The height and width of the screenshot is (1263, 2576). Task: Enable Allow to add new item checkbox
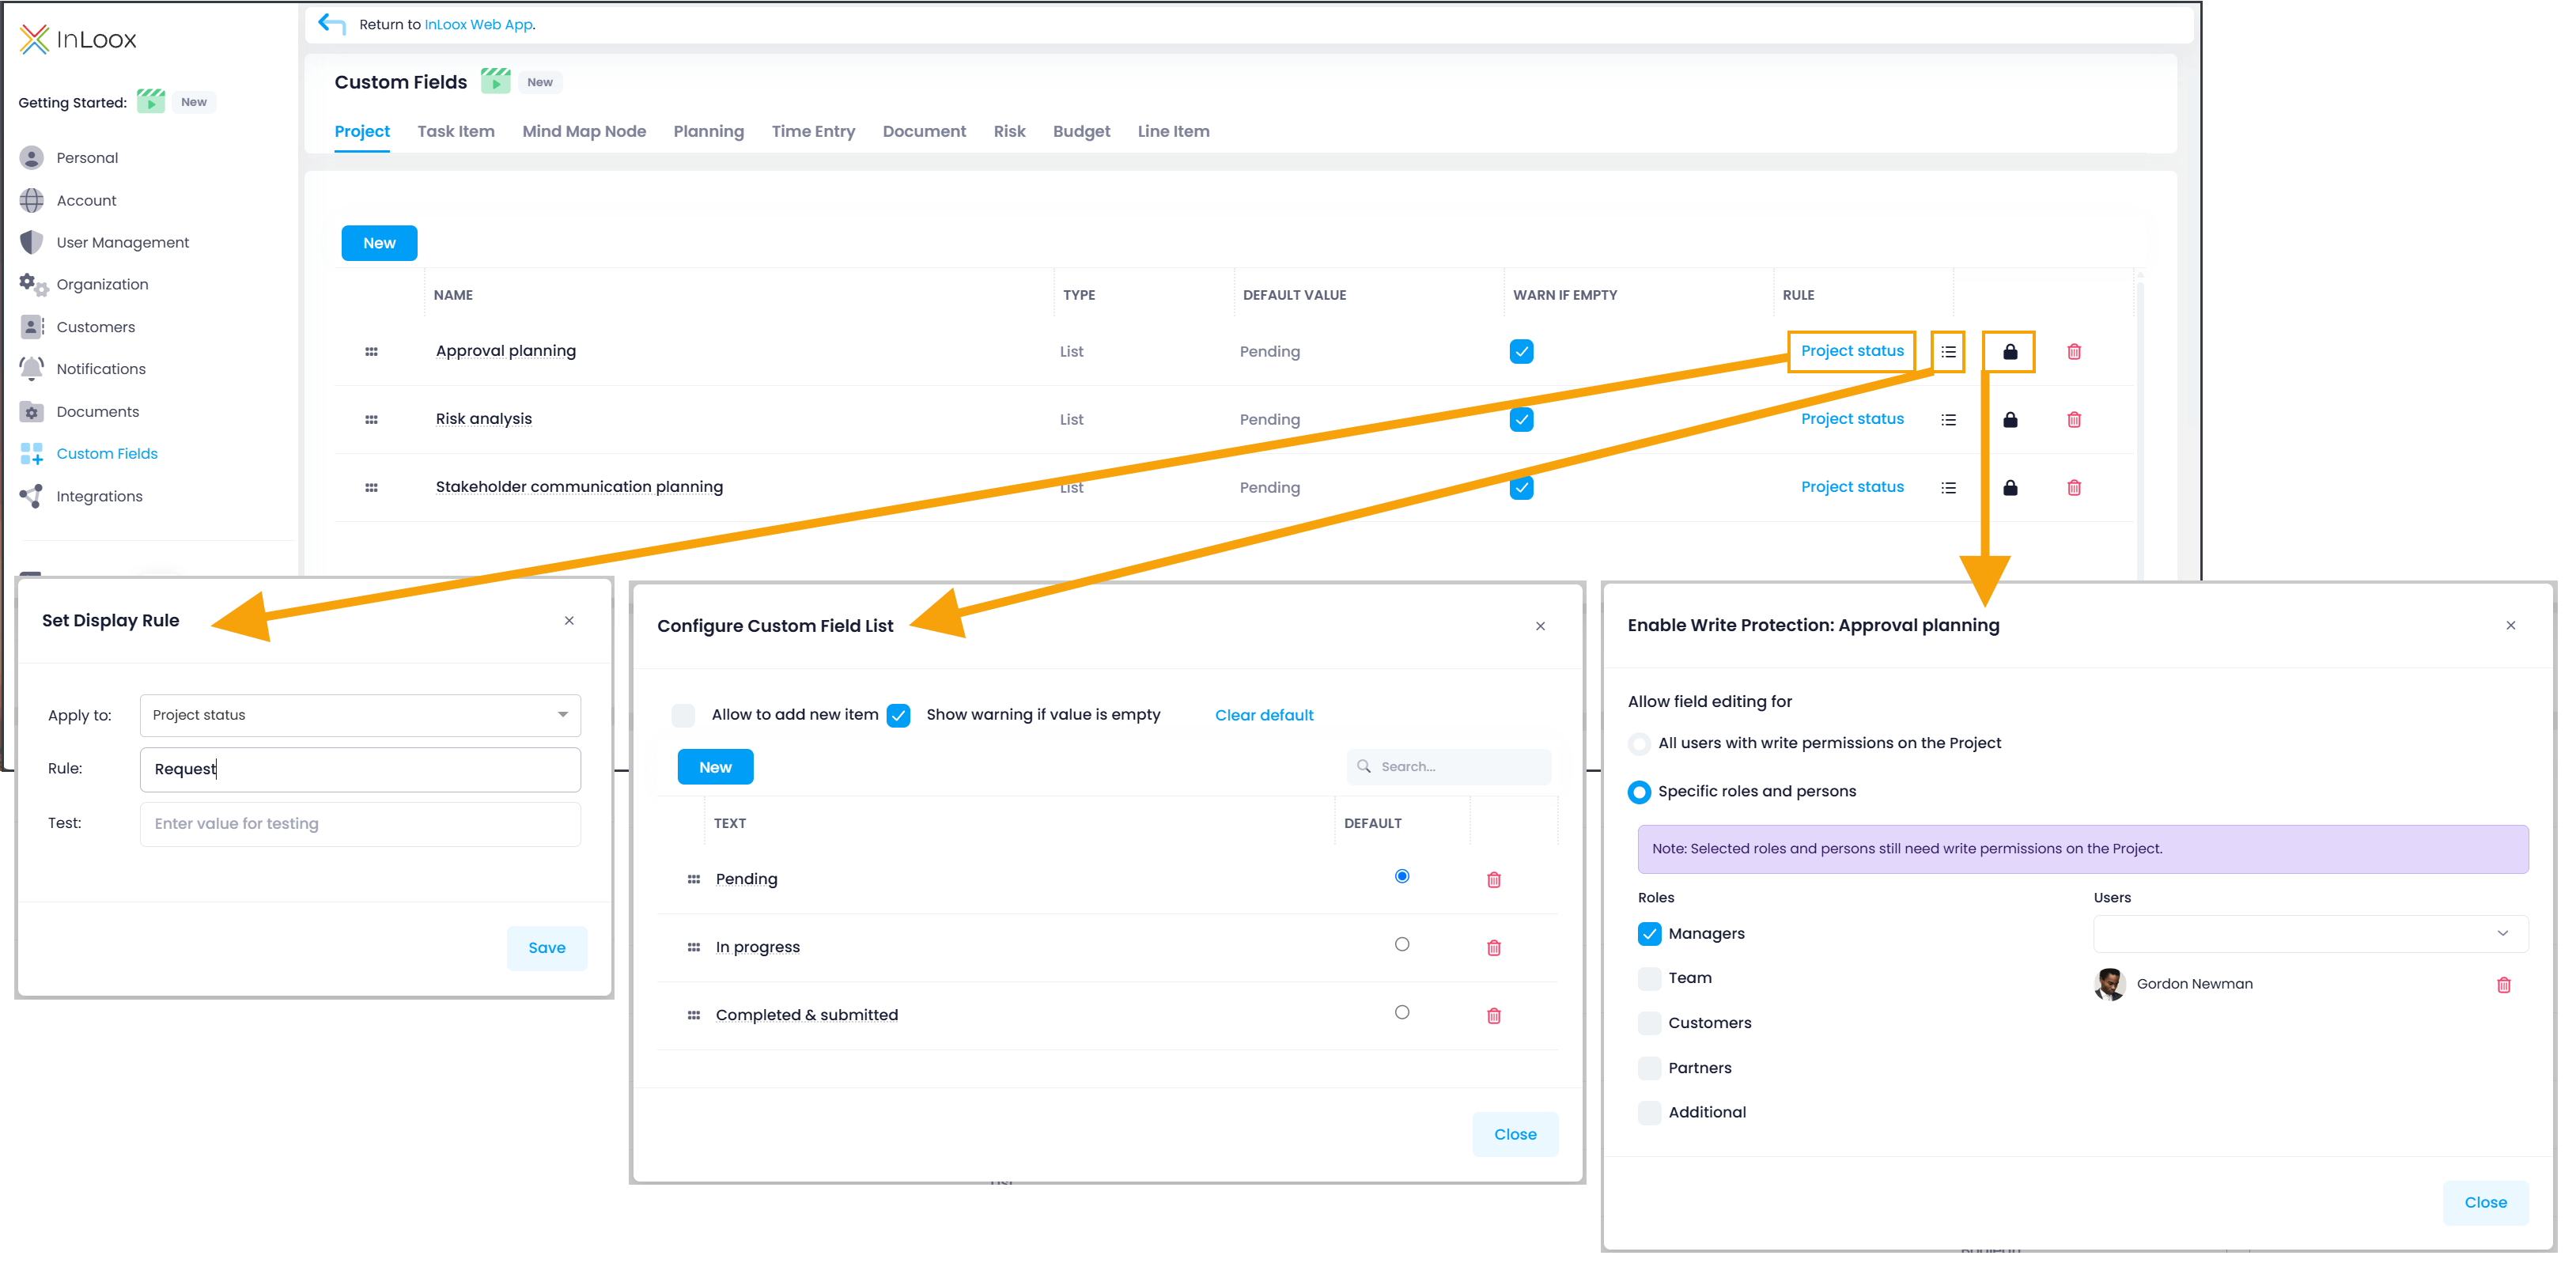pyautogui.click(x=683, y=714)
